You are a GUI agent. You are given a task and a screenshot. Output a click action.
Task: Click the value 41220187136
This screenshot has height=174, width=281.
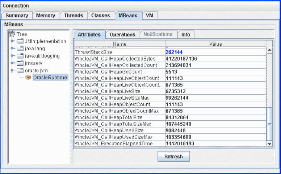click(x=181, y=59)
